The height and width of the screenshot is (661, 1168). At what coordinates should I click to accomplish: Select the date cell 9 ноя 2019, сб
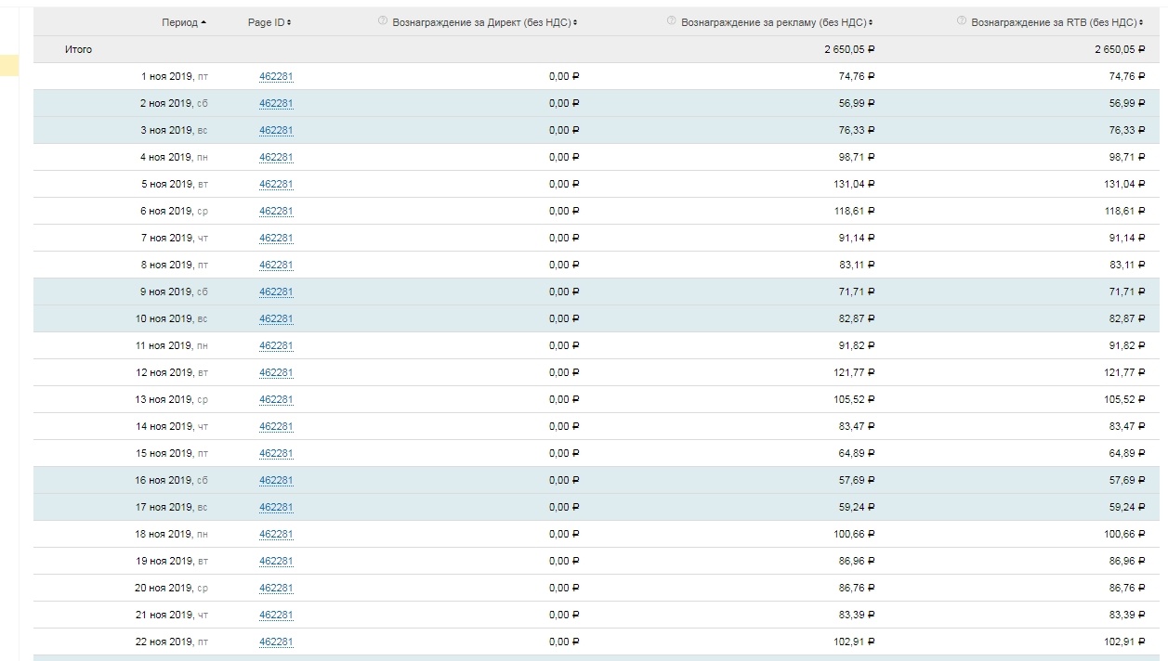(x=175, y=292)
